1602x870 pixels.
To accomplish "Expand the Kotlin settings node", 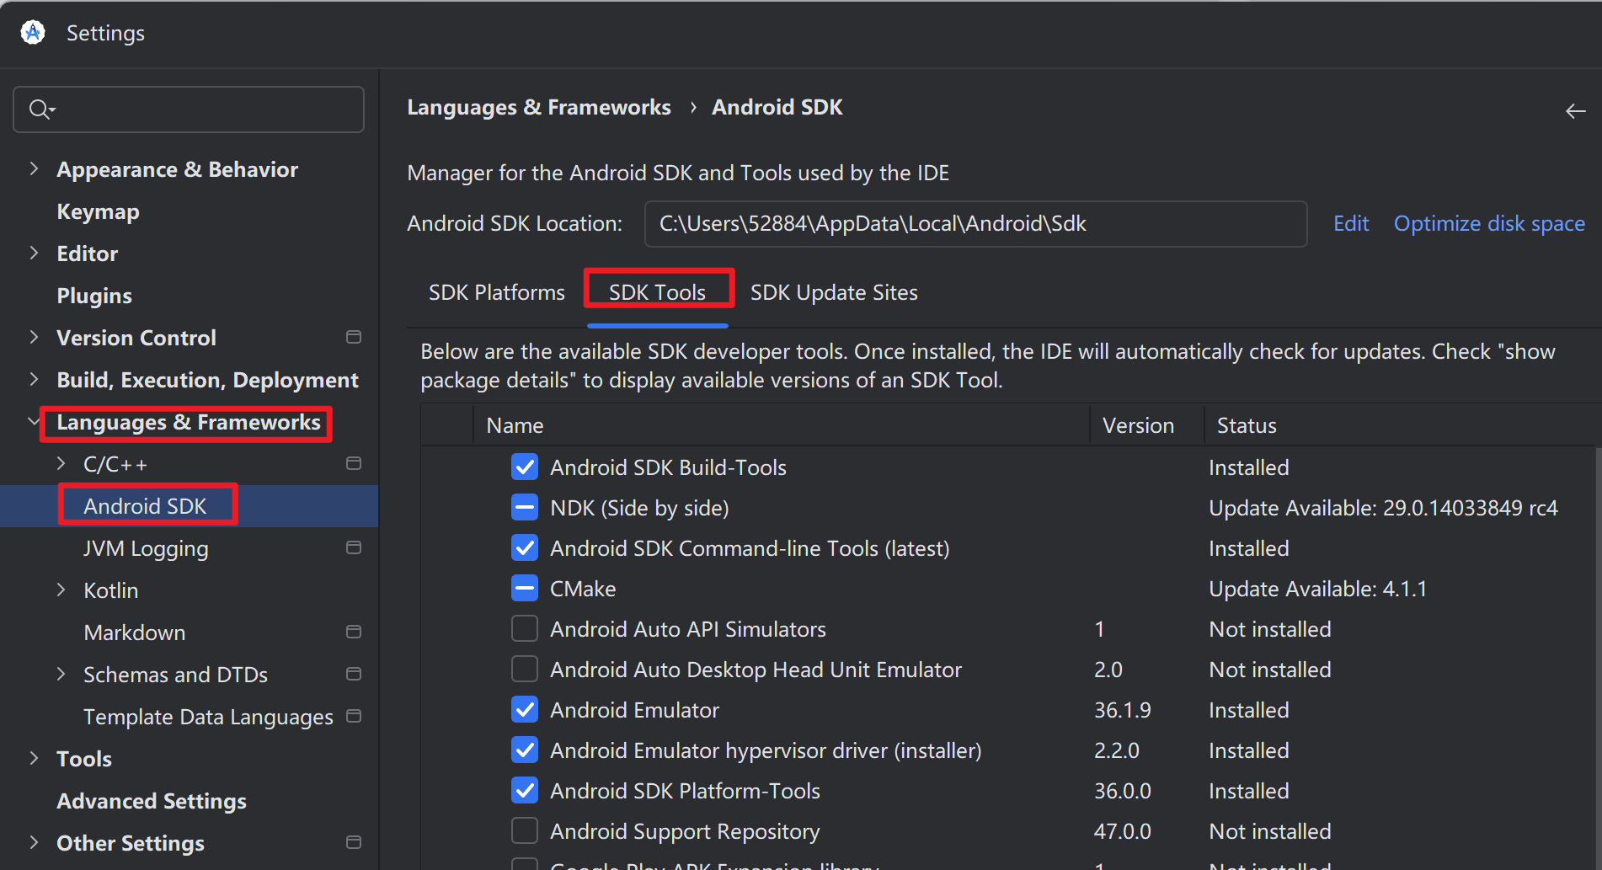I will click(61, 590).
